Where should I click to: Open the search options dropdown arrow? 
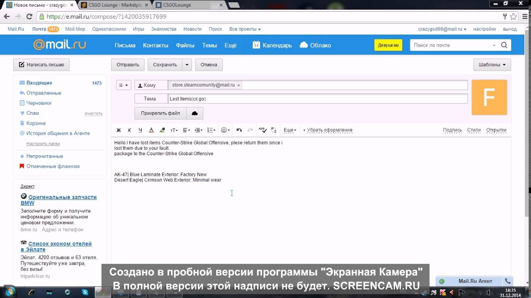(494, 46)
